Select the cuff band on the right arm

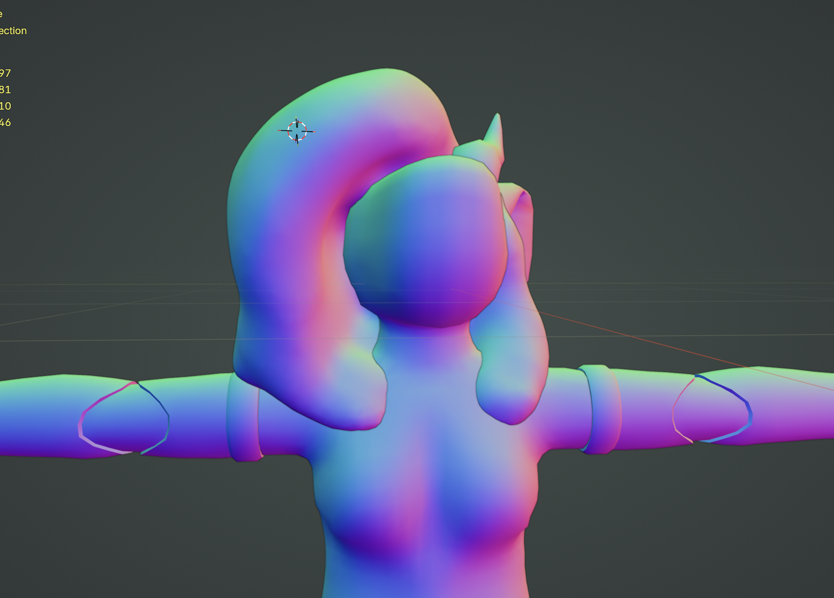tap(603, 409)
